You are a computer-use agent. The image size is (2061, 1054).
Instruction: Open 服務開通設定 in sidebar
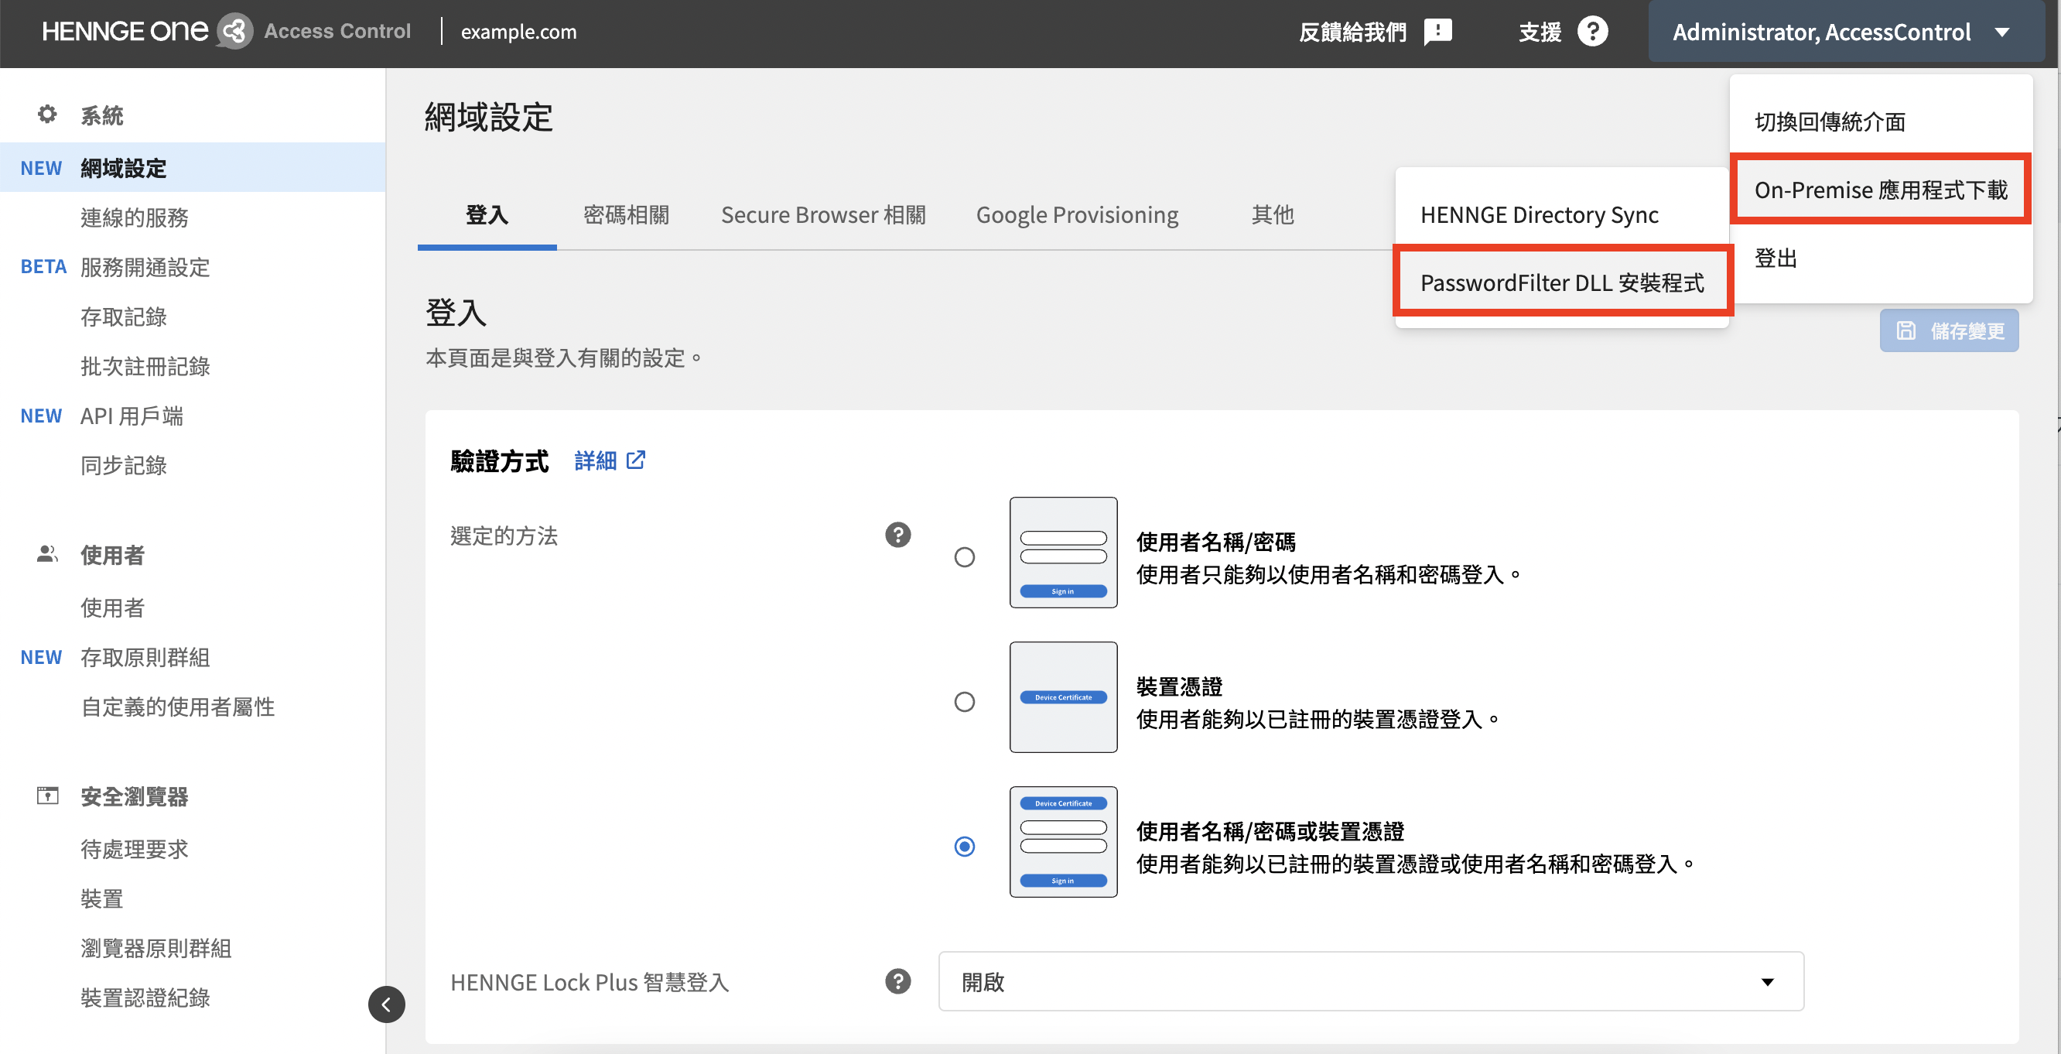145,267
